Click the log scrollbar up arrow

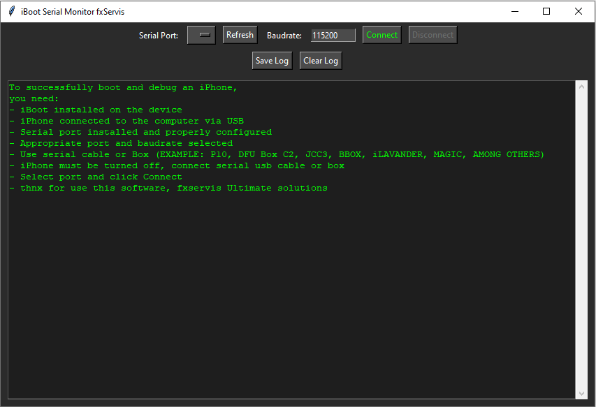coord(581,87)
